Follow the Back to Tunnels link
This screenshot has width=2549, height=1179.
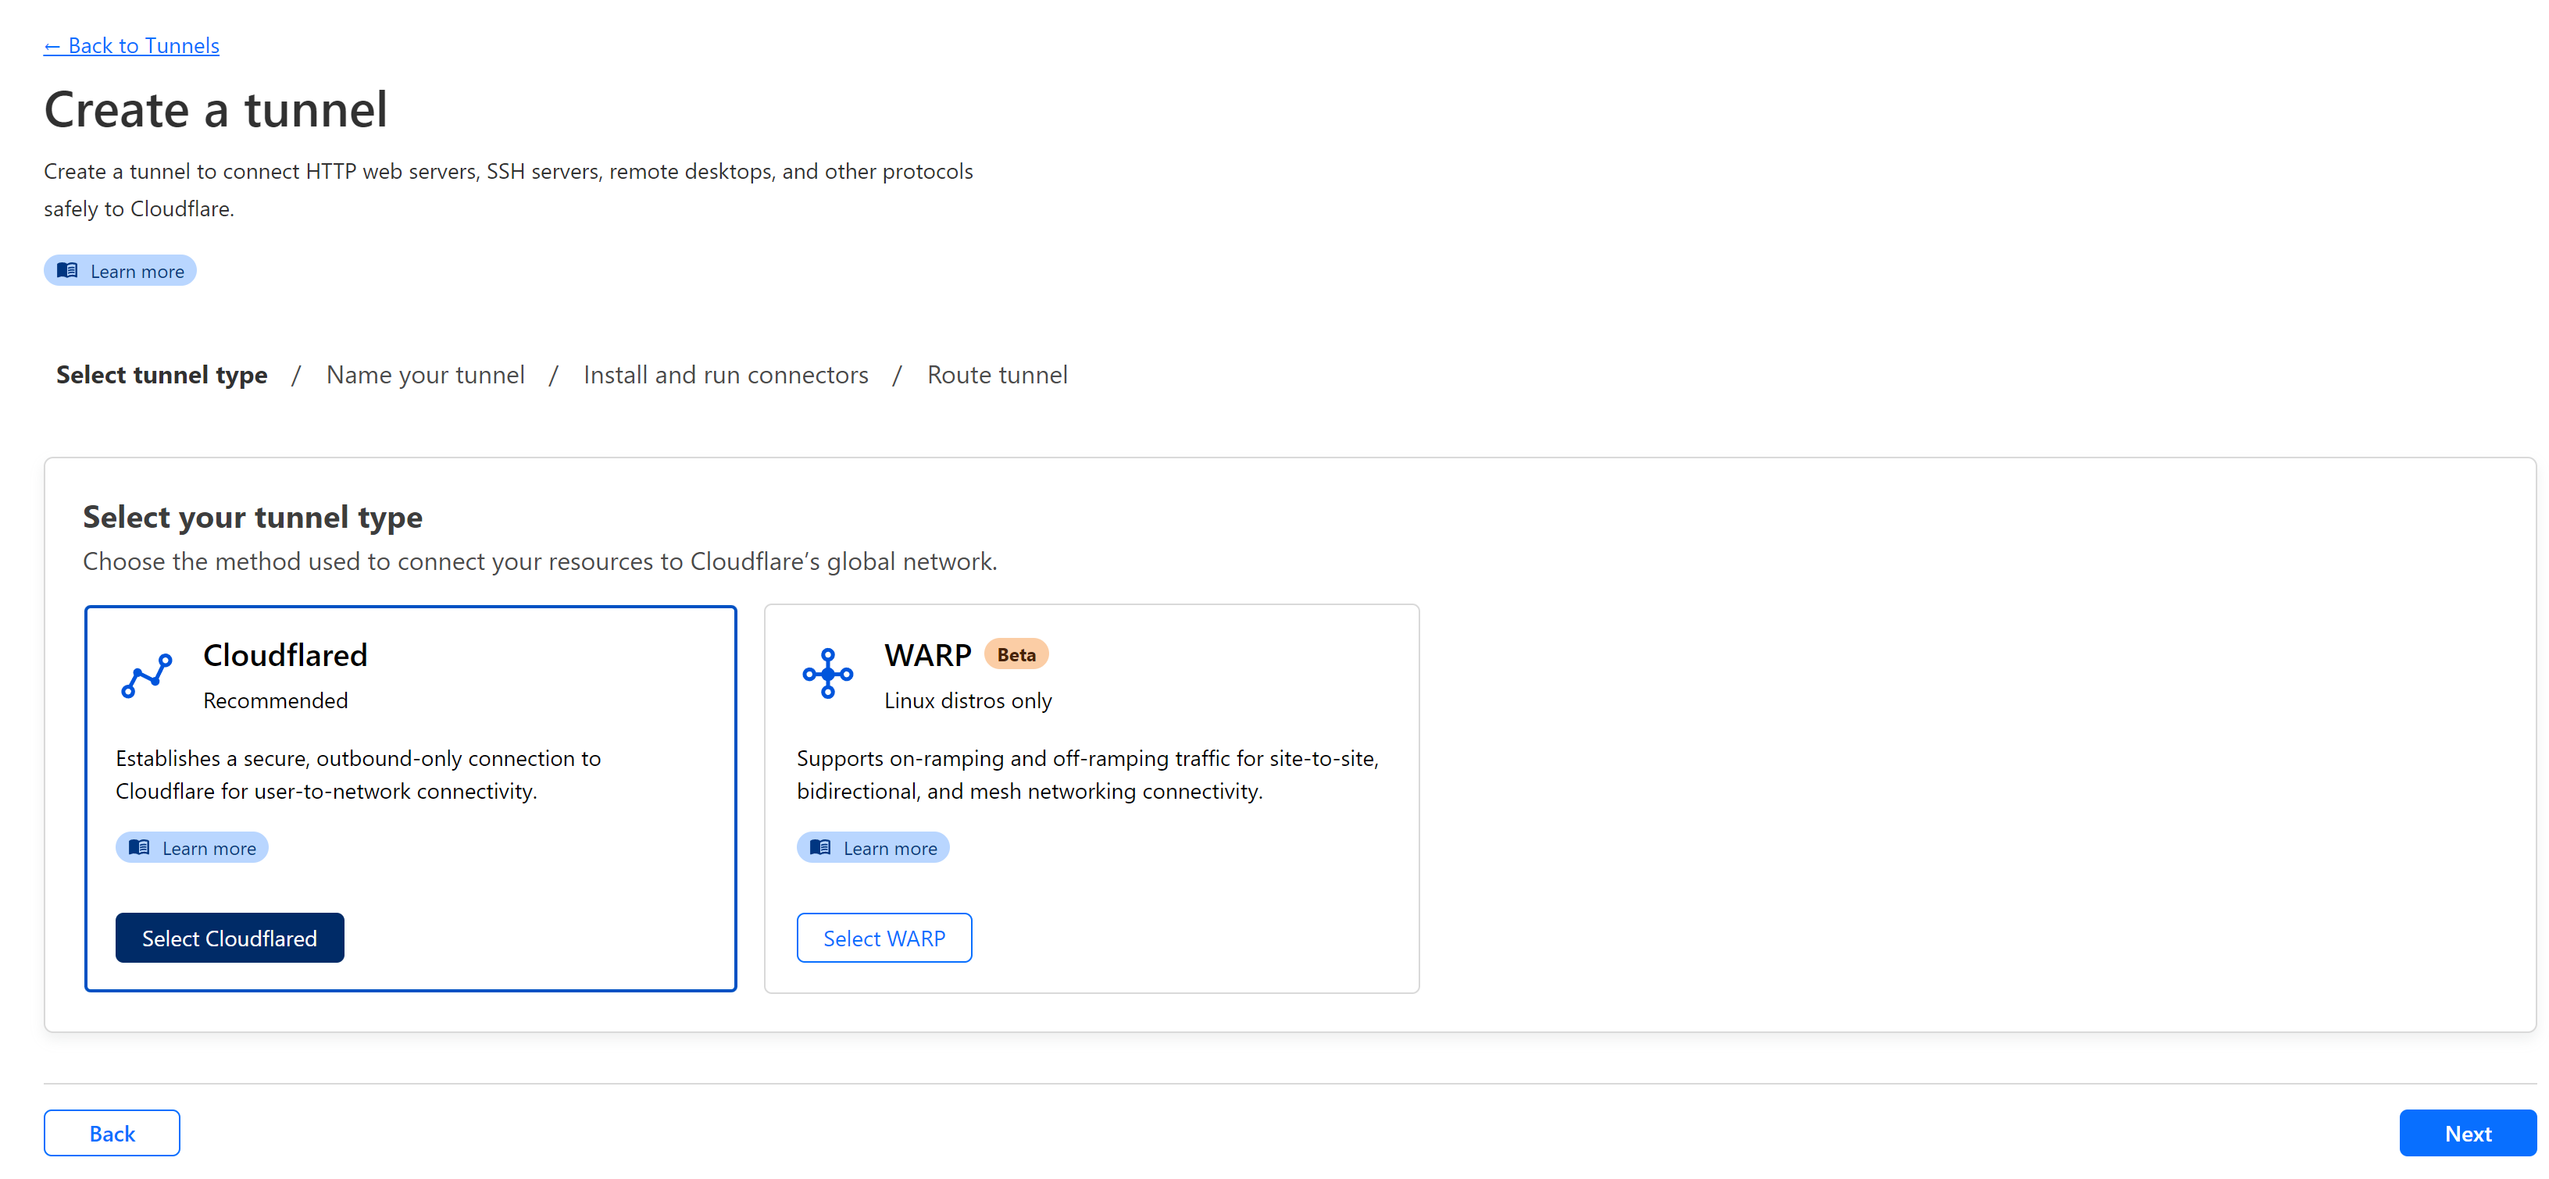pos(130,45)
